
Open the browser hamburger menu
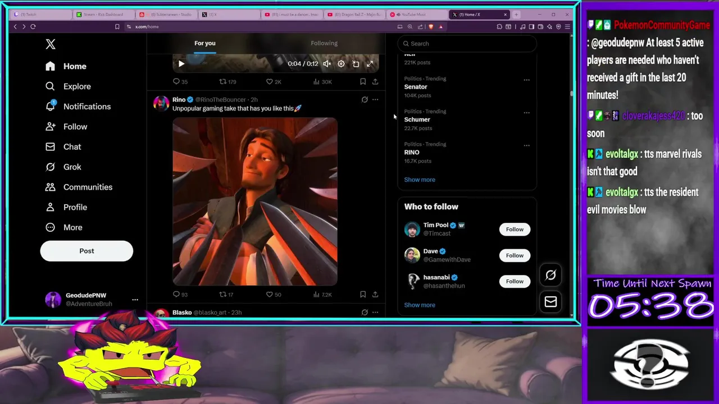568,27
